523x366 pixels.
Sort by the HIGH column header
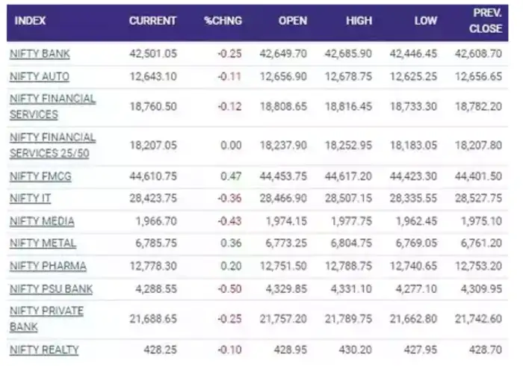pos(359,21)
